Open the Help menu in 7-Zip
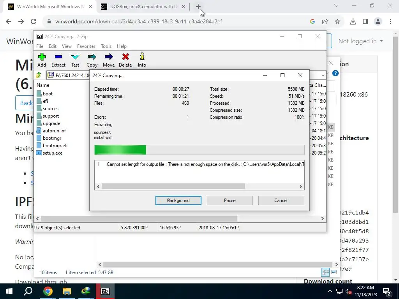The width and height of the screenshot is (399, 299). pyautogui.click(x=122, y=46)
